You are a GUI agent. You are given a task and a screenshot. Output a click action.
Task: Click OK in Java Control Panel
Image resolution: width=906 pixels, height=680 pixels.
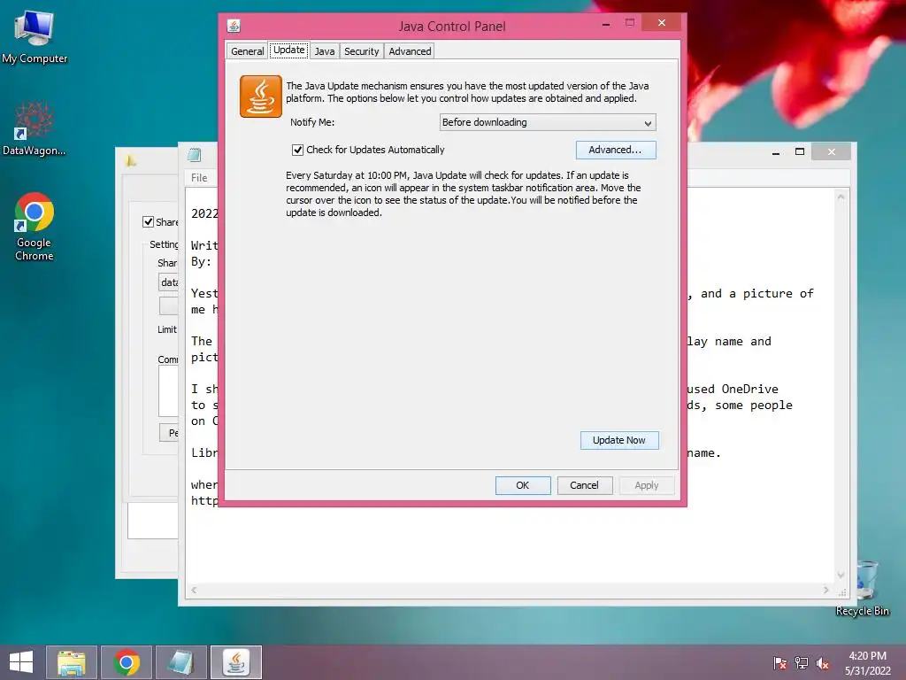523,486
